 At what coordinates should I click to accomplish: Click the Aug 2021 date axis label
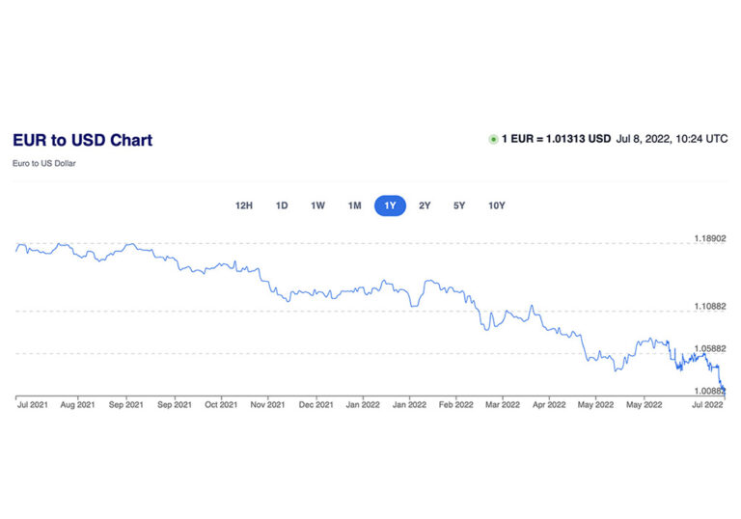79,405
